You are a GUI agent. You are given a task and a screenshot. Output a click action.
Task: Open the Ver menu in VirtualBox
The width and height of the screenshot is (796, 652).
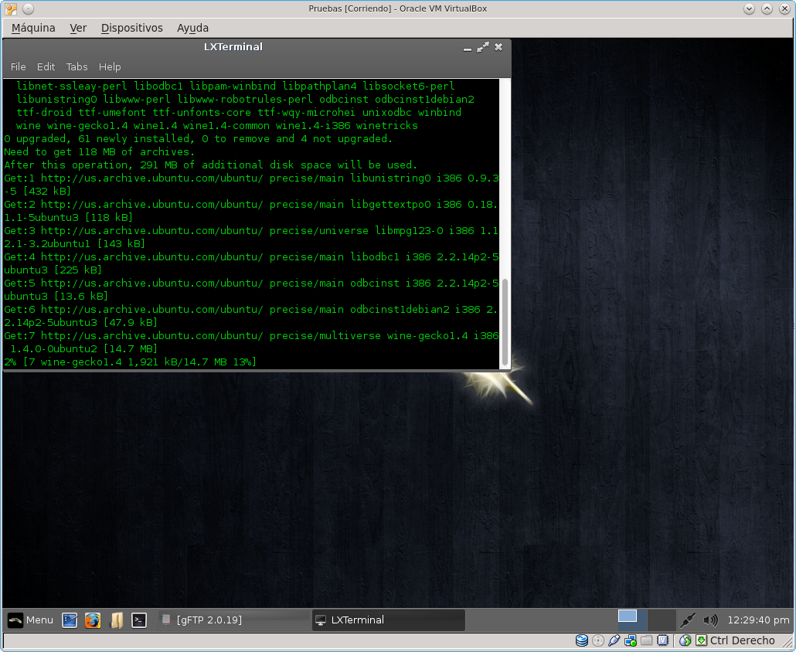(x=78, y=28)
